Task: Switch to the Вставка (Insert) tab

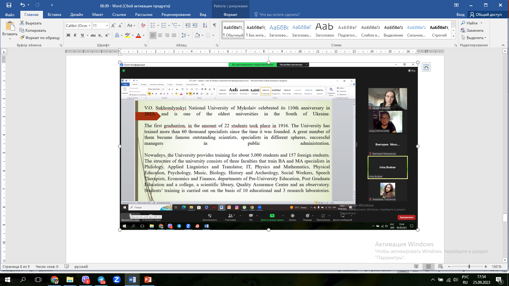Action: (54, 15)
